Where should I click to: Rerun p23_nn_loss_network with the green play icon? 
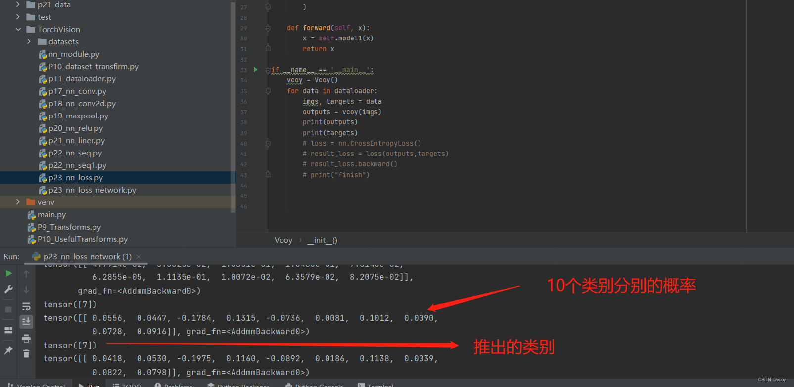tap(8, 273)
